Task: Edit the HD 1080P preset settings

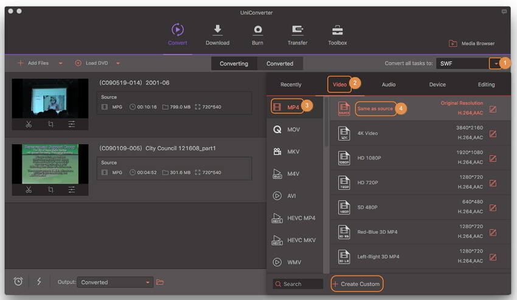Action: point(493,158)
